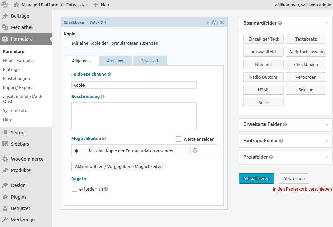
Task: Add an HTML field
Action: (263, 90)
